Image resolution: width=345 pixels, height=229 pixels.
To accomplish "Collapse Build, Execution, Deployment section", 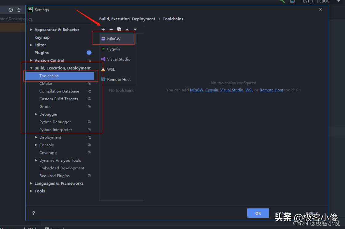I will point(31,68).
